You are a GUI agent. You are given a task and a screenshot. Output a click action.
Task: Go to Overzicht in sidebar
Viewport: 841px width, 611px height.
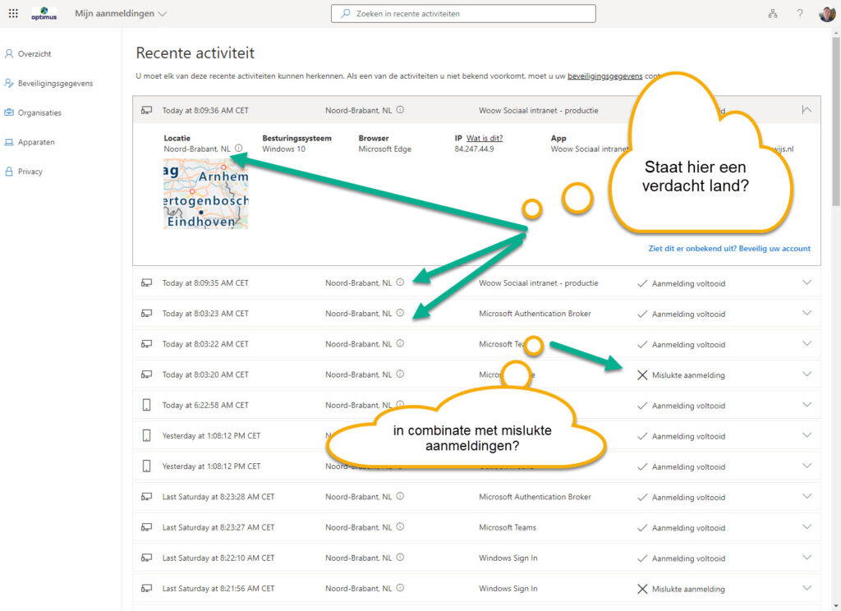tap(34, 54)
